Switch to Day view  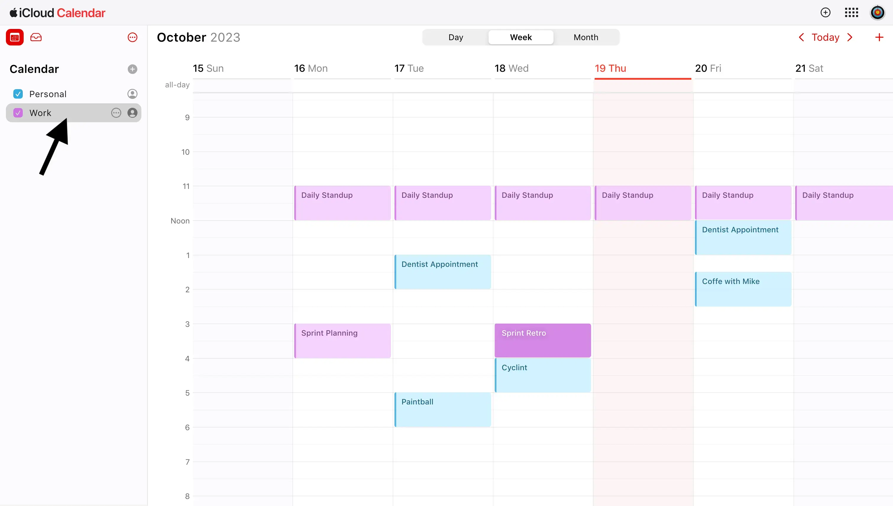pos(455,37)
